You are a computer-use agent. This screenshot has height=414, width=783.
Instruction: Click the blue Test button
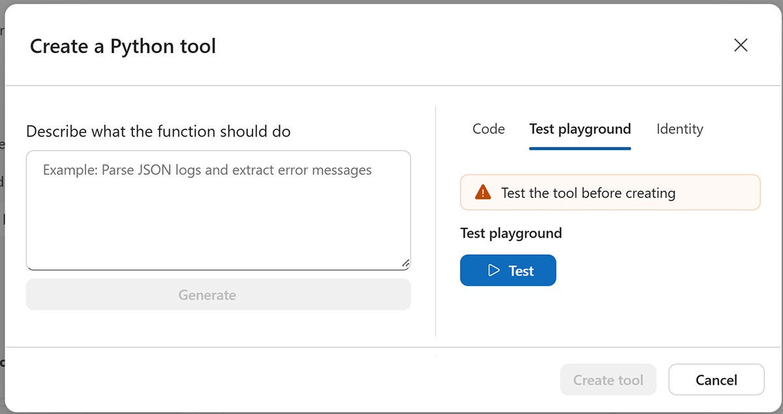click(x=508, y=270)
